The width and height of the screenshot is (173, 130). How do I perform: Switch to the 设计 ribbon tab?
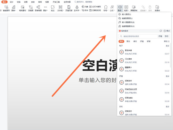click(x=11, y=2)
